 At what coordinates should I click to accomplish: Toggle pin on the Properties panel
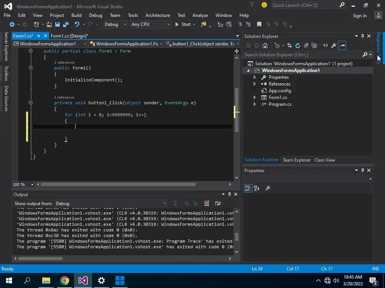(x=363, y=170)
